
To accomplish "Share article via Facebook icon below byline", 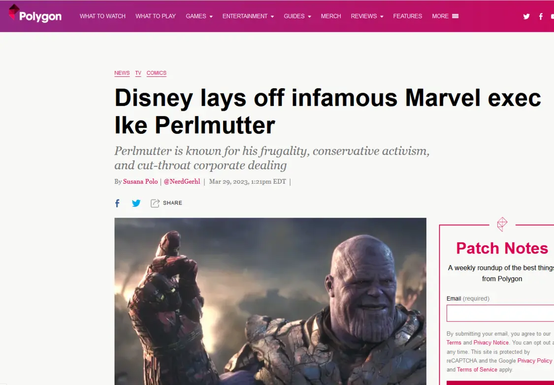I will click(x=117, y=203).
